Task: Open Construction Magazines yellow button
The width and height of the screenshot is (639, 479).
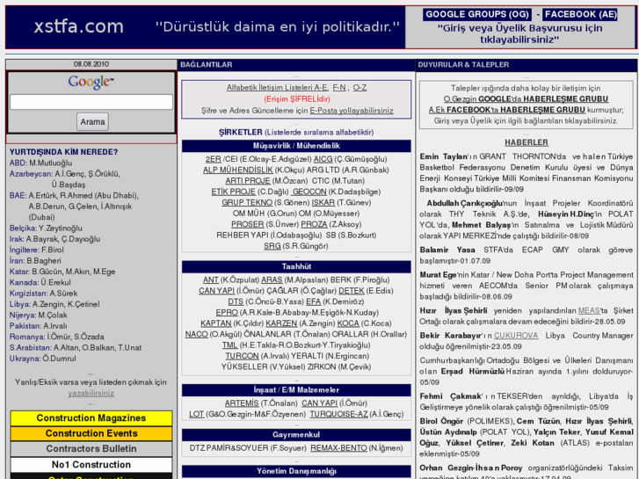Action: tap(91, 418)
